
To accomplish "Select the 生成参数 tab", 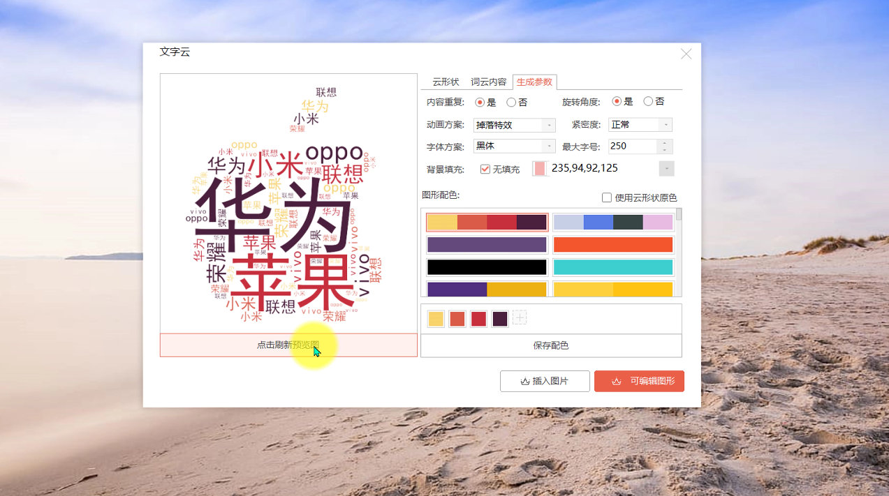I will coord(534,82).
